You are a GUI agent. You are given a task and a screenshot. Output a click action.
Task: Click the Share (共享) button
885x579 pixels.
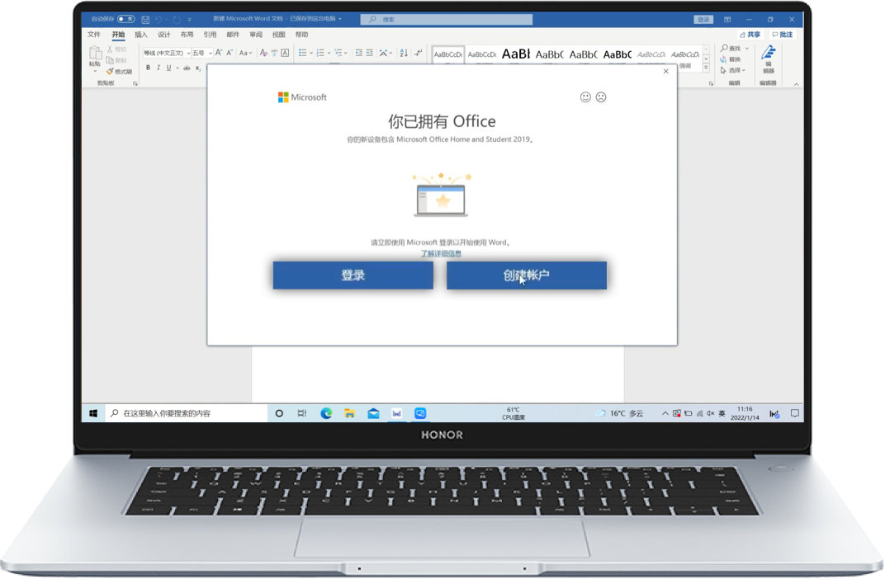click(x=750, y=35)
